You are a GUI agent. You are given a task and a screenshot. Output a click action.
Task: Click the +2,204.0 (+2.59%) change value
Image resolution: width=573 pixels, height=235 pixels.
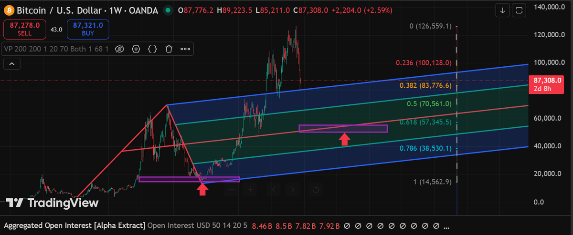(x=361, y=10)
